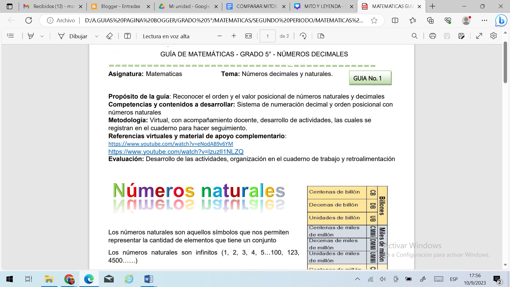Screen dimensions: 510x287
Task: Toggle the Dibujar drawing mode
Action: 73,36
